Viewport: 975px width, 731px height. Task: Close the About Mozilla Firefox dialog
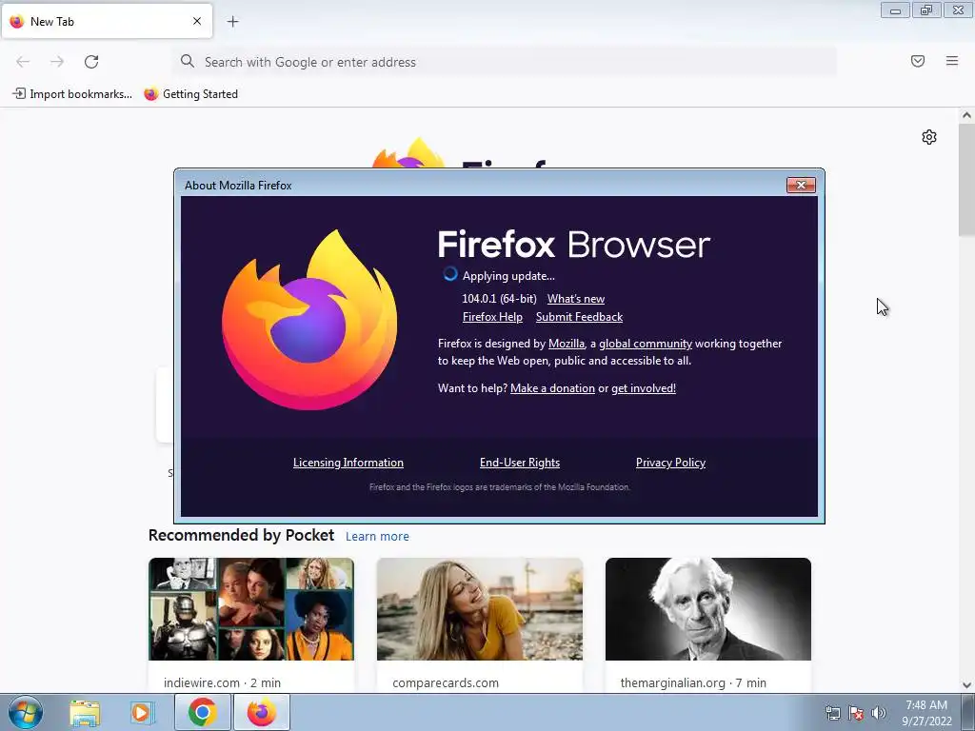pyautogui.click(x=801, y=185)
